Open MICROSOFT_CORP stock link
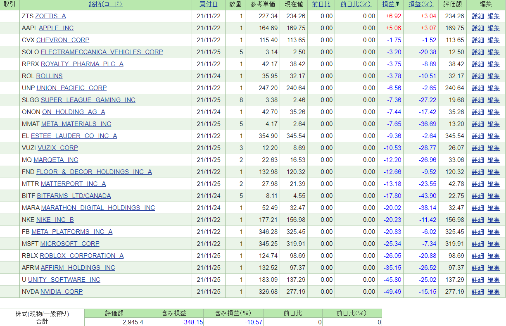The height and width of the screenshot is (326, 506). pyautogui.click(x=70, y=244)
